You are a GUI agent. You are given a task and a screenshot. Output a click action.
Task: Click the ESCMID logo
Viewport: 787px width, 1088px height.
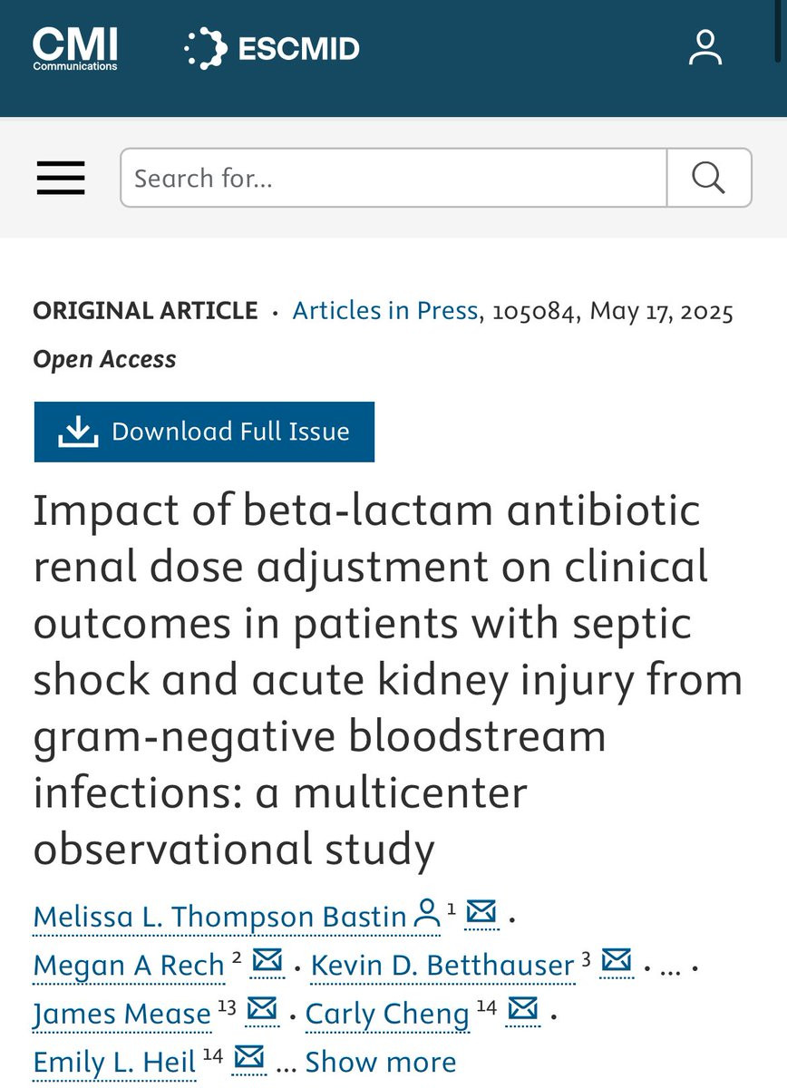272,49
